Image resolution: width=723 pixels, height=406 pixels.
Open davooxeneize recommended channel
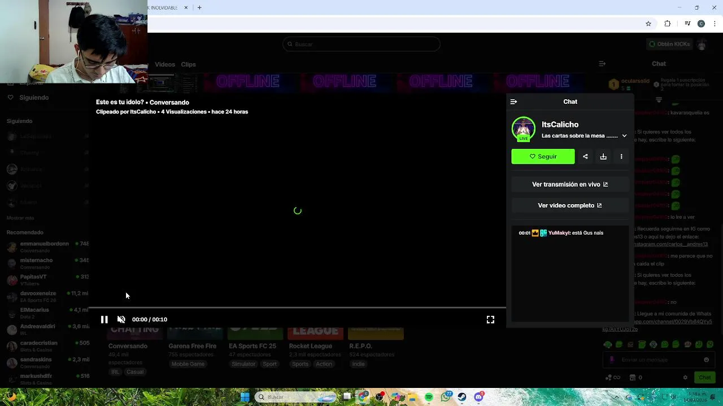click(47, 296)
